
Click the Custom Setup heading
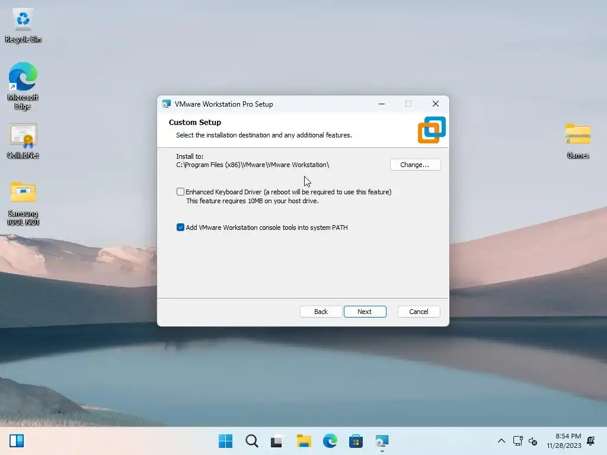coord(194,122)
